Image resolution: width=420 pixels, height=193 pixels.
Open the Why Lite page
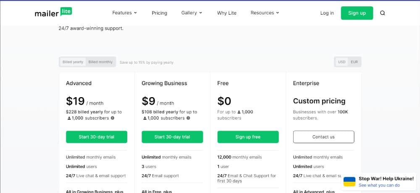tap(227, 13)
